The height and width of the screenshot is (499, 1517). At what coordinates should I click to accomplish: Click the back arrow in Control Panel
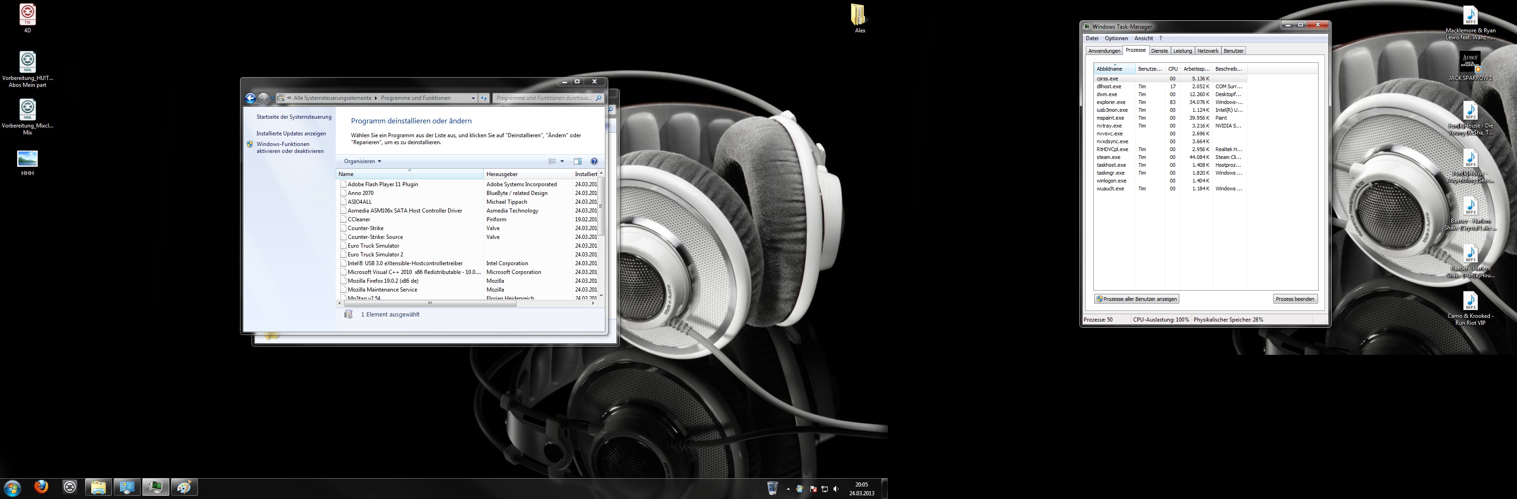250,98
